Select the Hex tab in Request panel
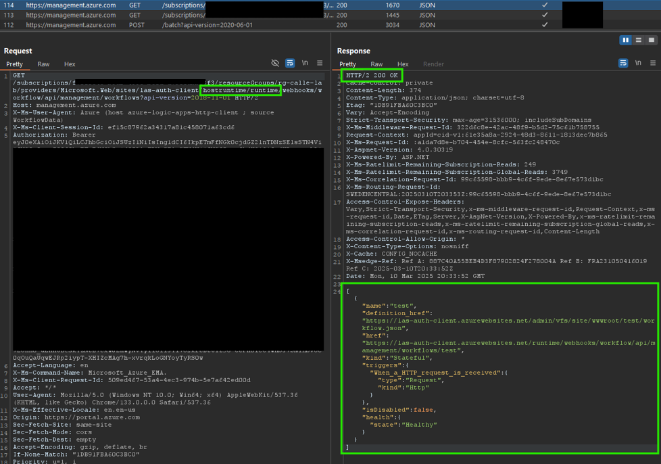This screenshot has height=464, width=661. click(70, 64)
